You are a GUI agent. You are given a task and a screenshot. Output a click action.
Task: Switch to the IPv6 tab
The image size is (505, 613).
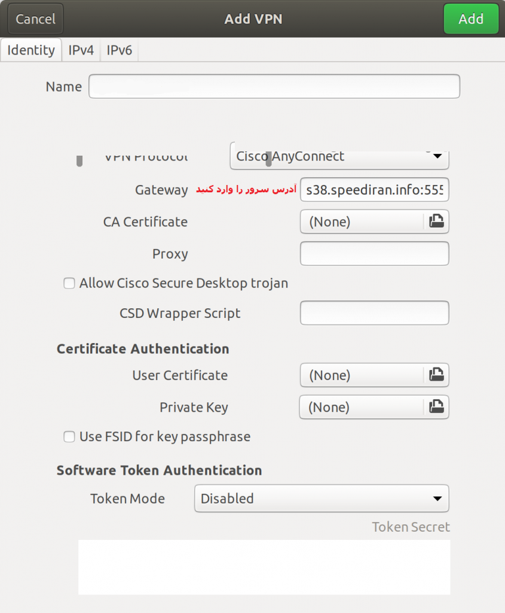[120, 50]
